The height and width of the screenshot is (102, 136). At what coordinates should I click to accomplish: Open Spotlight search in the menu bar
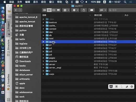(125, 2)
